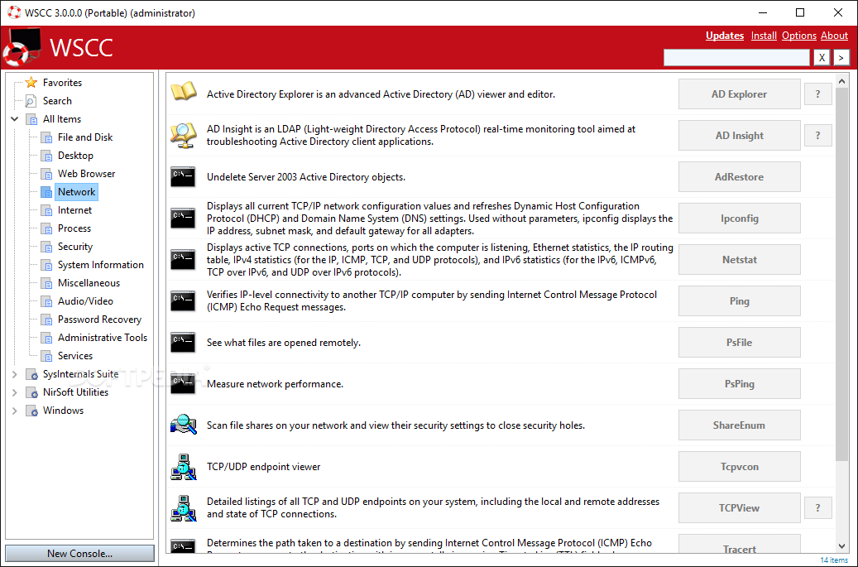Click the TCPView network computers icon
Image resolution: width=858 pixels, height=567 pixels.
[184, 508]
